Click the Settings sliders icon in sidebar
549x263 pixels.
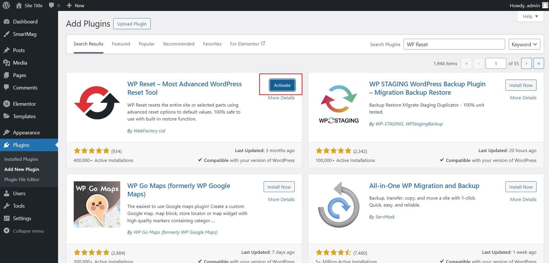(x=7, y=218)
